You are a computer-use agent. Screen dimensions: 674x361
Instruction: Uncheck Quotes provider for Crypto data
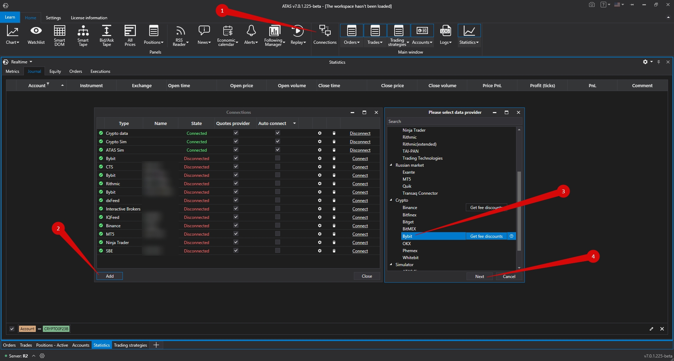pos(236,133)
